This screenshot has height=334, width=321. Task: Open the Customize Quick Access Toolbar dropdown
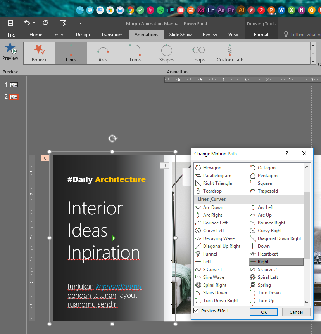pyautogui.click(x=81, y=23)
